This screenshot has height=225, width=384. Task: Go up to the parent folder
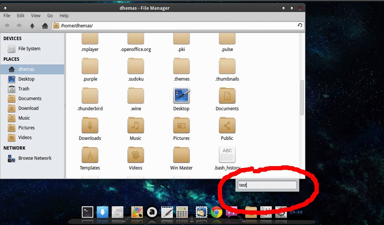click(x=32, y=25)
